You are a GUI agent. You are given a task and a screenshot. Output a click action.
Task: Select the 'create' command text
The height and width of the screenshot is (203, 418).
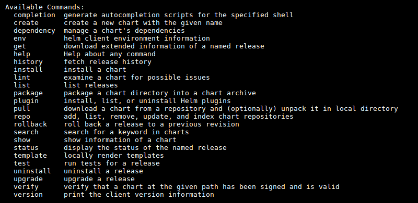pyautogui.click(x=26, y=23)
